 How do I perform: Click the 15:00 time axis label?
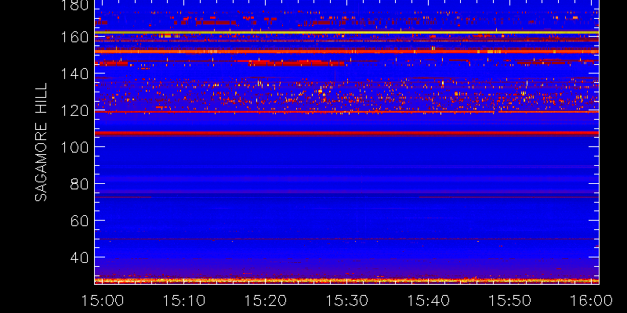pyautogui.click(x=103, y=300)
